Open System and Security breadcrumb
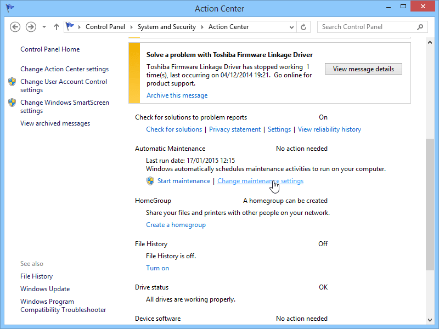 pos(167,27)
